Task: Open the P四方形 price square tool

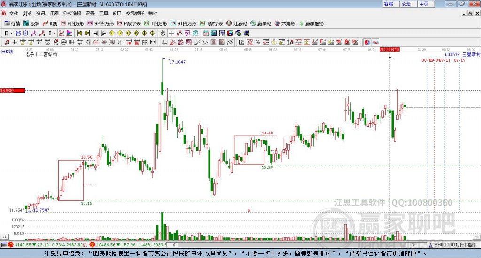Action: coord(72,23)
